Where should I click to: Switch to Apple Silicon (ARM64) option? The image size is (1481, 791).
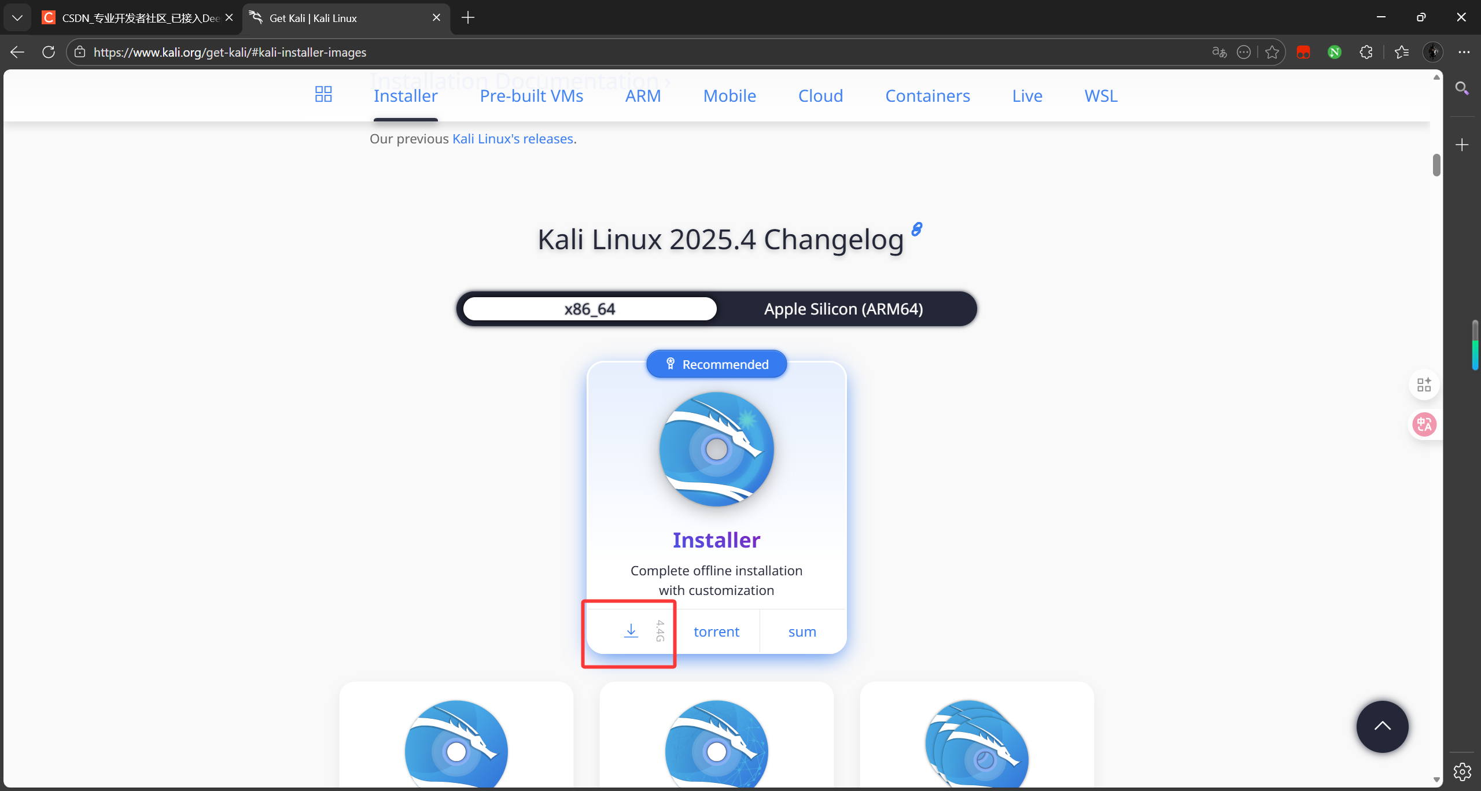(x=843, y=309)
